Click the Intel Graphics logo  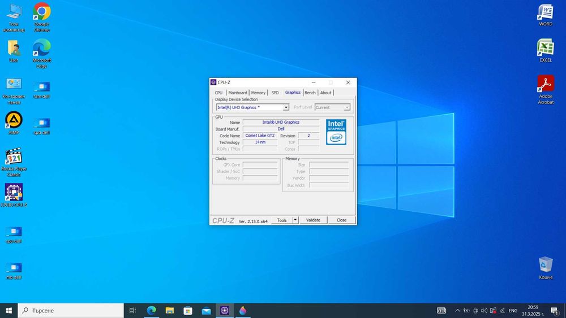[336, 132]
